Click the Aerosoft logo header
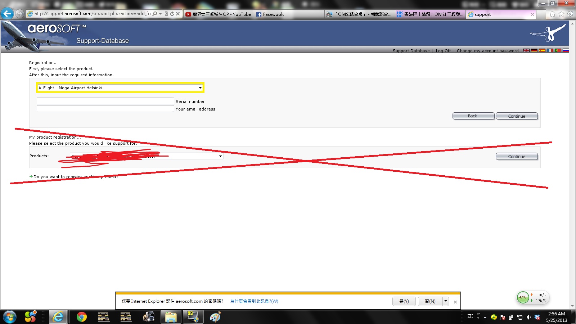 pyautogui.click(x=57, y=28)
